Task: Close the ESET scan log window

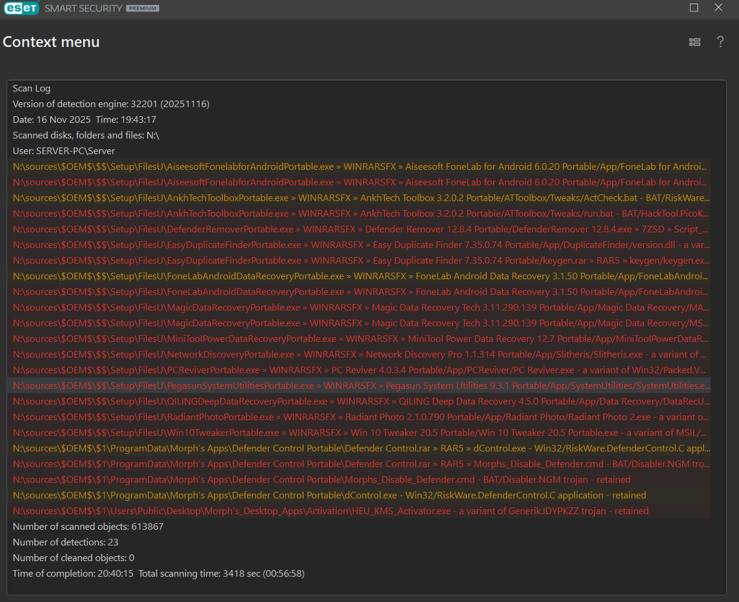Action: click(x=719, y=8)
